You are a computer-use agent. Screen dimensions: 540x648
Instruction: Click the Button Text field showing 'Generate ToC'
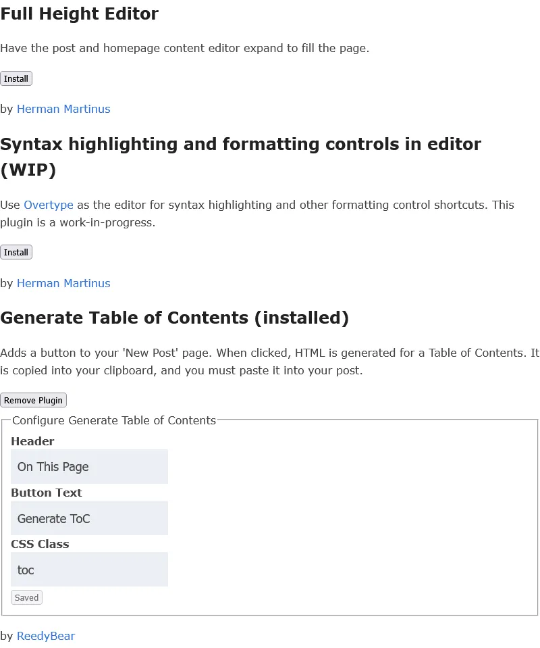[89, 518]
